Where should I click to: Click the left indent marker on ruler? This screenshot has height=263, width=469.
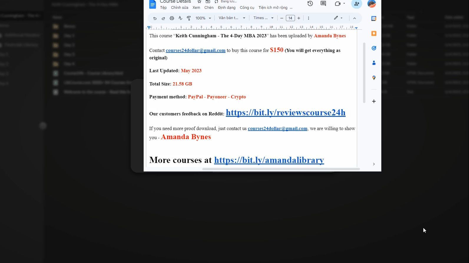[149, 28]
